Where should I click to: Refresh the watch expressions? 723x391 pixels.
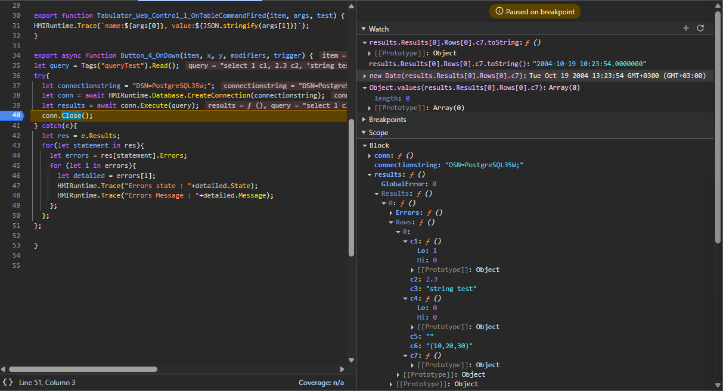[700, 28]
